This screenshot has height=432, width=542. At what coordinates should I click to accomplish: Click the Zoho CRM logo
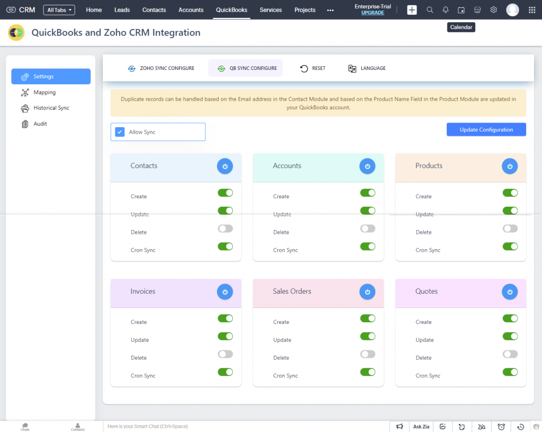[x=21, y=10]
